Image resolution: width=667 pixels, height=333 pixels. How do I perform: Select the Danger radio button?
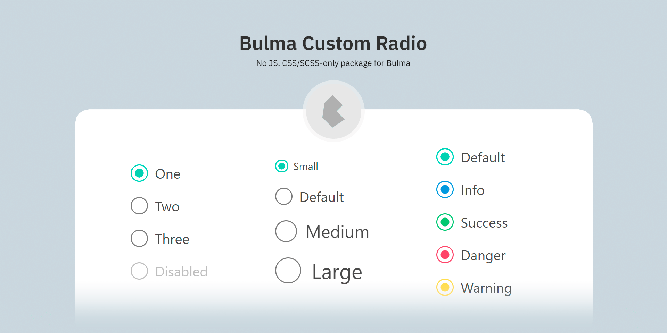coord(445,255)
